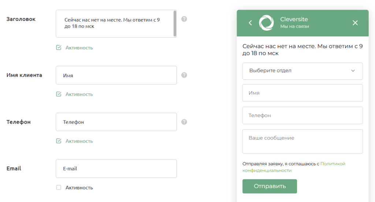Click help icon next to Имя клиента field

tap(184, 75)
